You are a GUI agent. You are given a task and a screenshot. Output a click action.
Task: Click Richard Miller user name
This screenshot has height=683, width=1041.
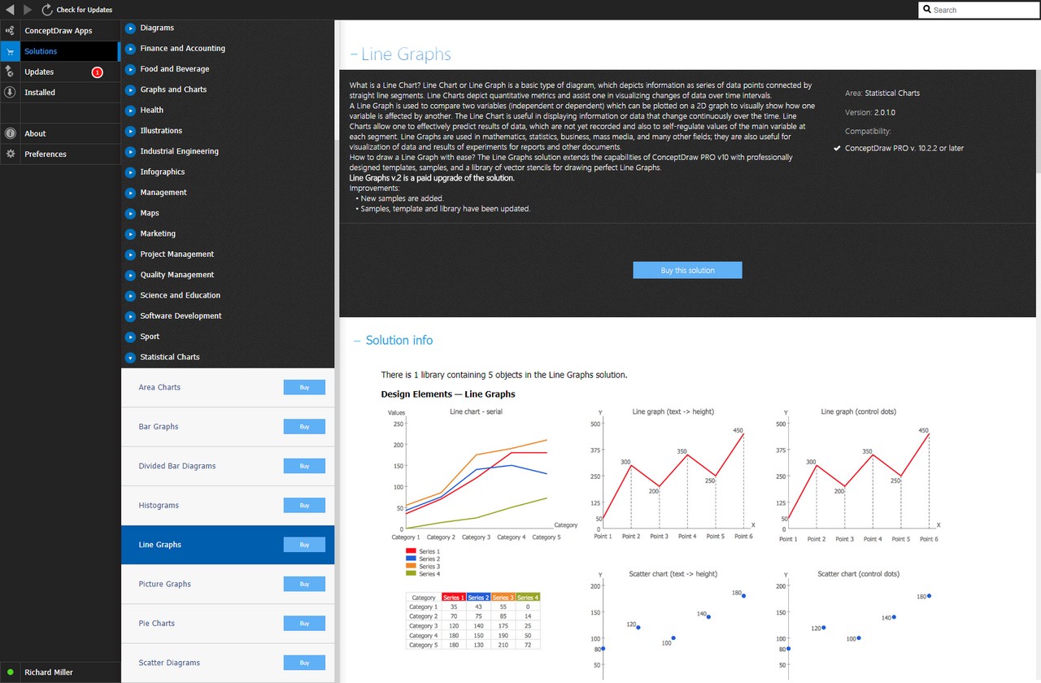click(49, 672)
